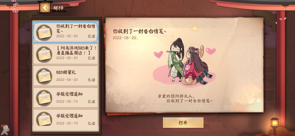
Task: Click envelope icon beside 网易游戏520 mail
Action: click(x=44, y=54)
